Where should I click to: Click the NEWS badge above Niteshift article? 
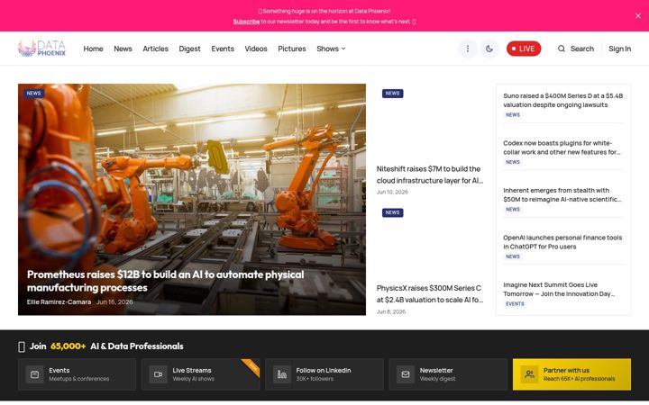tap(392, 94)
